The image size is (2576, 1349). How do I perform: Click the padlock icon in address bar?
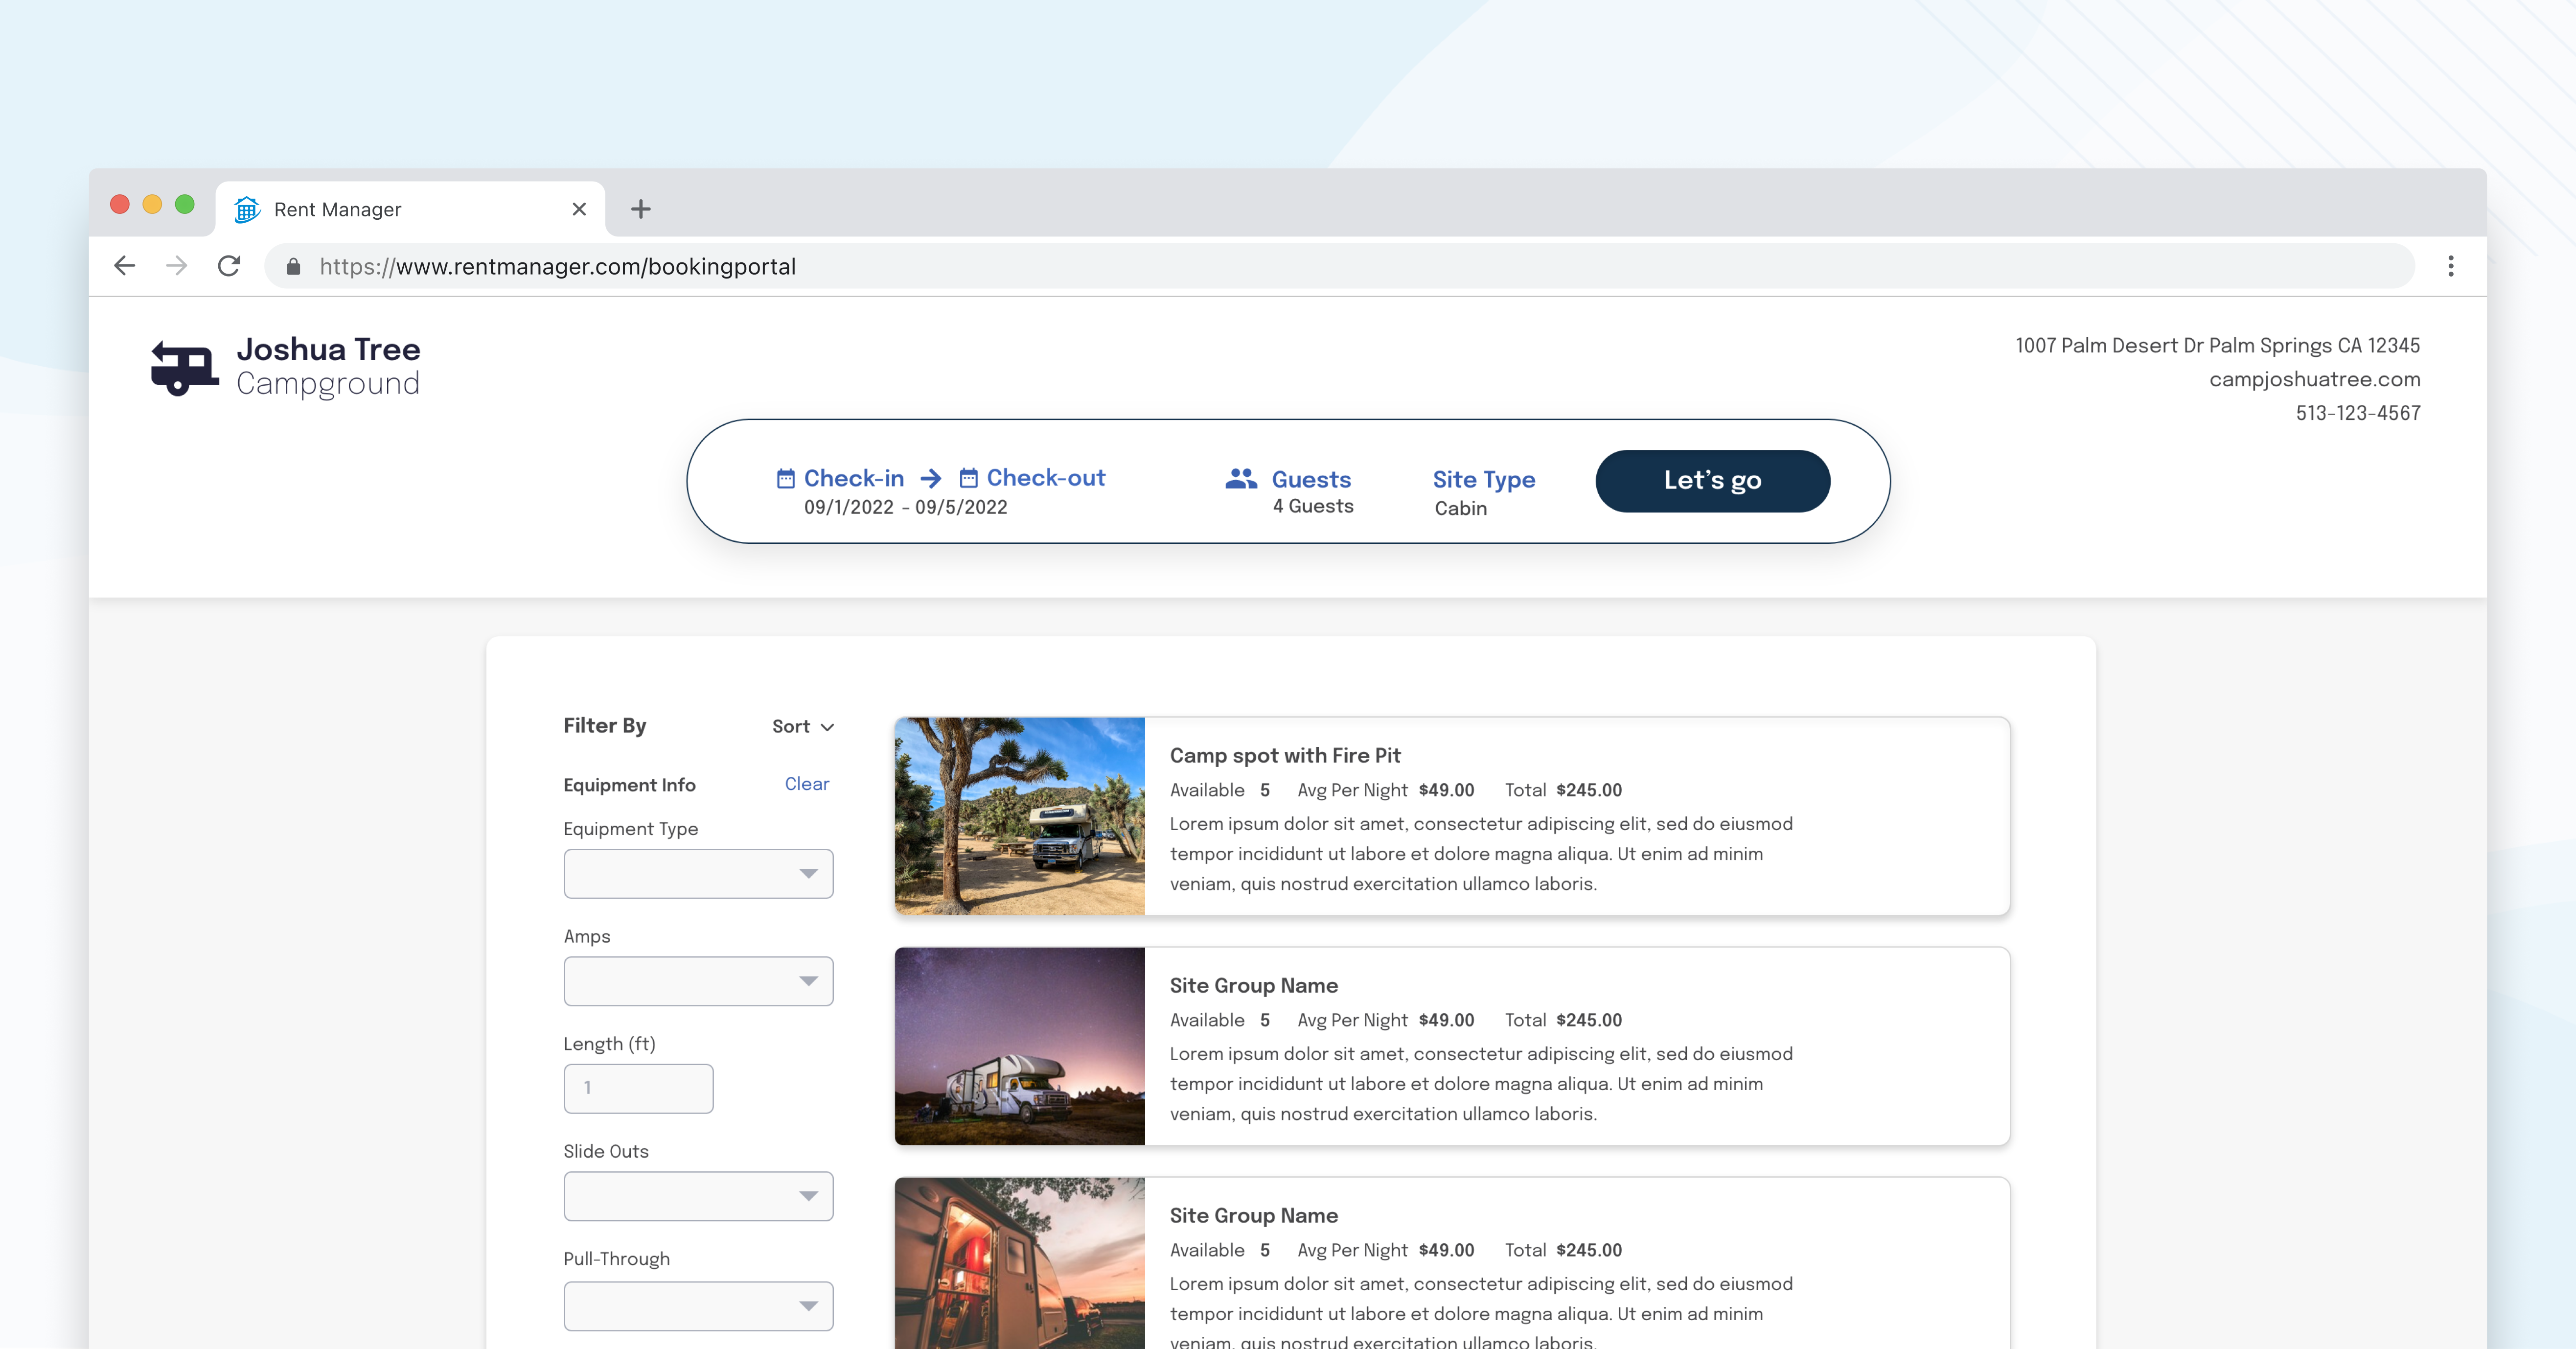click(x=293, y=267)
